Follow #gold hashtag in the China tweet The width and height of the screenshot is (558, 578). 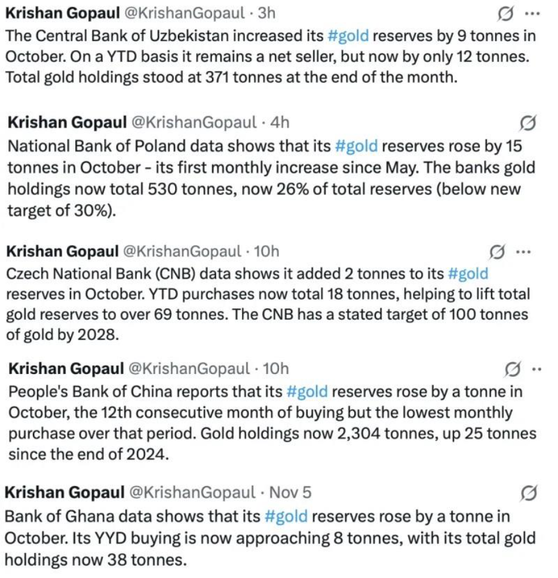tap(307, 392)
